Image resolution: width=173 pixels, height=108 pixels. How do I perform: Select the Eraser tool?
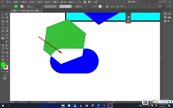click(7, 31)
